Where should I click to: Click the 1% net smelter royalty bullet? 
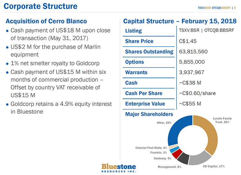(x=53, y=63)
